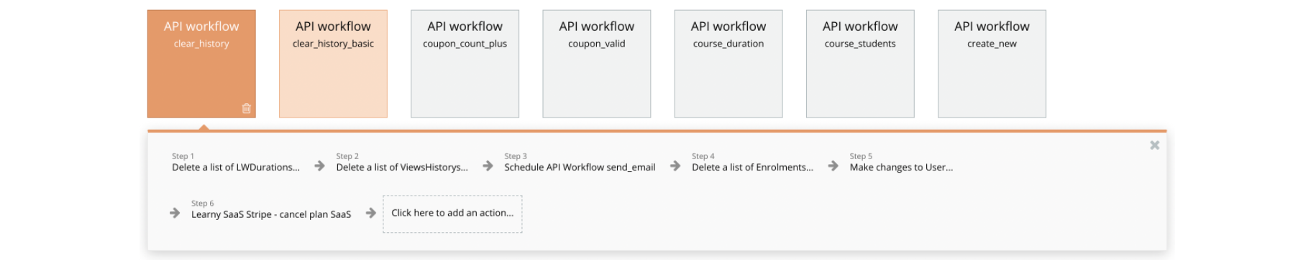Screen dimensions: 1316x268
Task: Open Step 2 Delete a list of ViewsHistorys
Action: [x=402, y=163]
